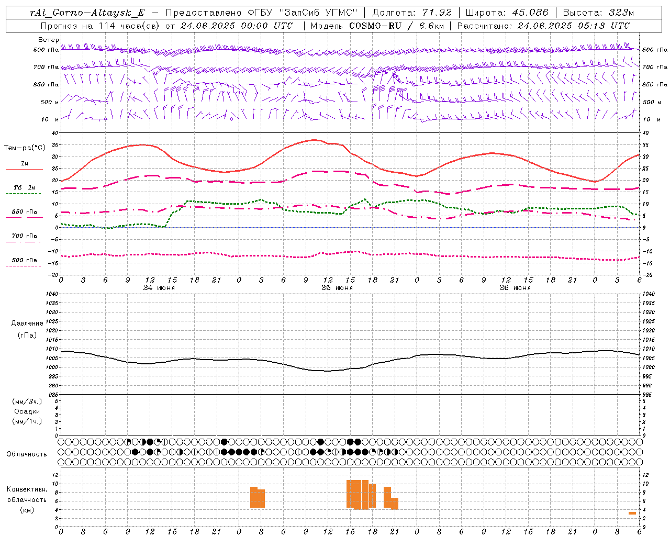
Task: Select the Прогноз на 114 часа(ов) text
Action: click(100, 26)
